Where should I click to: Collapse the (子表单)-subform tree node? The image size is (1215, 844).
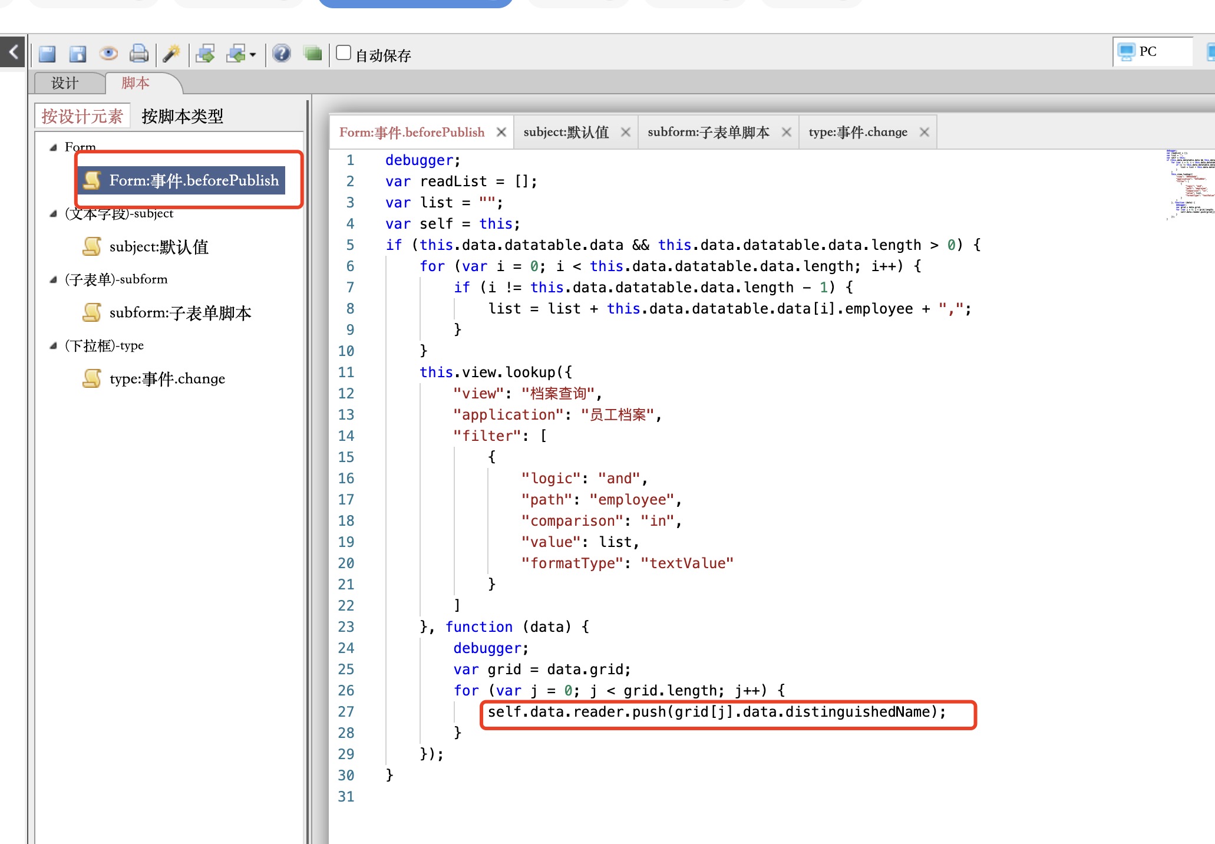[54, 279]
